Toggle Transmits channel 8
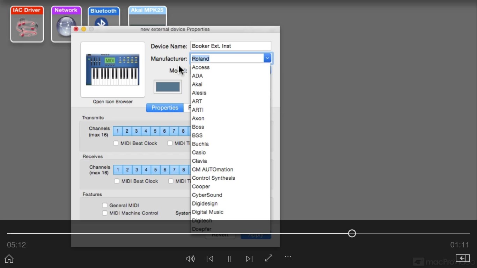Image resolution: width=477 pixels, height=268 pixels. (x=183, y=131)
